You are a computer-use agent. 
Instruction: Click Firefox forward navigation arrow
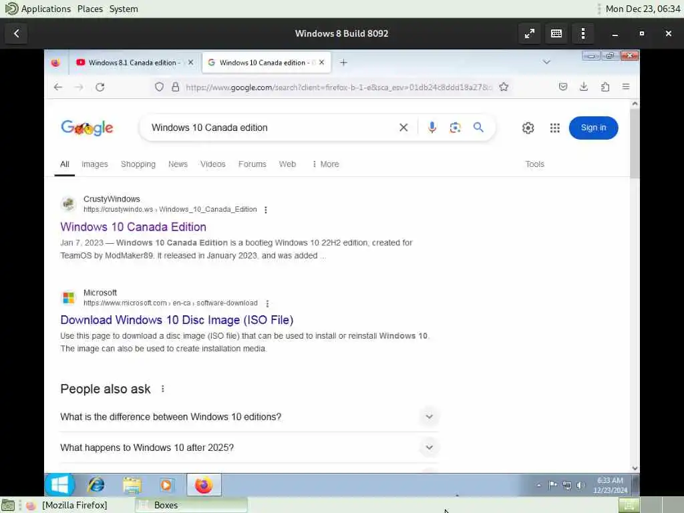coord(79,88)
